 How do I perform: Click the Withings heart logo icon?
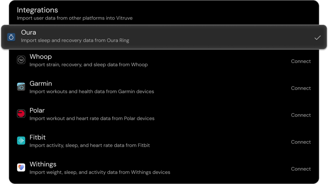point(21,167)
